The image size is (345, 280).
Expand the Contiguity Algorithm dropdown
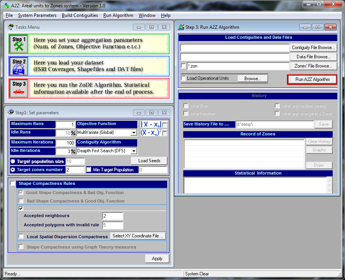pos(134,151)
